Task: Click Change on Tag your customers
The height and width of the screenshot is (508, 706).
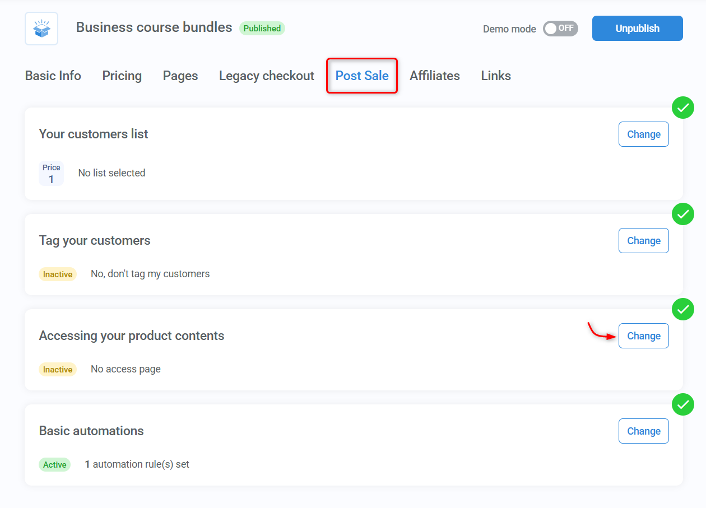Action: (643, 240)
